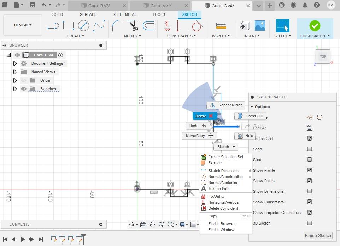The height and width of the screenshot is (246, 340).
Task: Click Press Pull in the marking menu
Action: (x=250, y=116)
